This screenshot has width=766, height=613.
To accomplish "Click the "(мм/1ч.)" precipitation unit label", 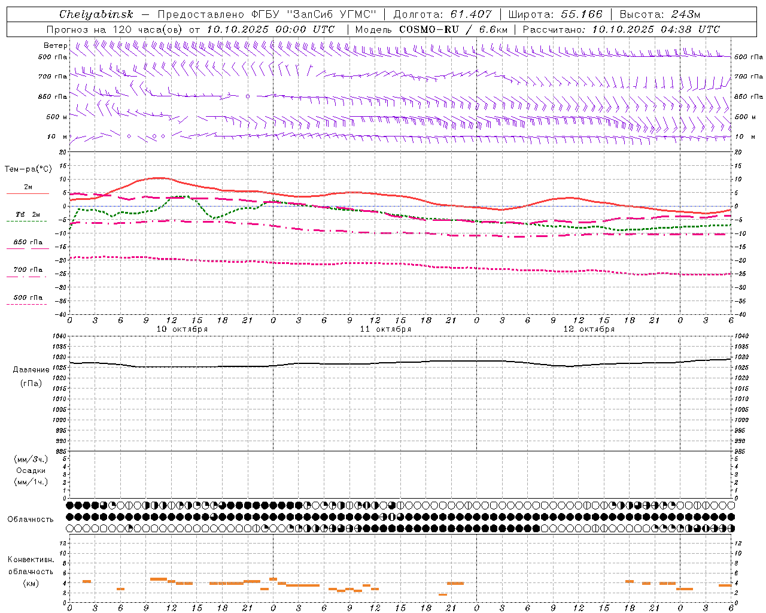I will point(31,482).
